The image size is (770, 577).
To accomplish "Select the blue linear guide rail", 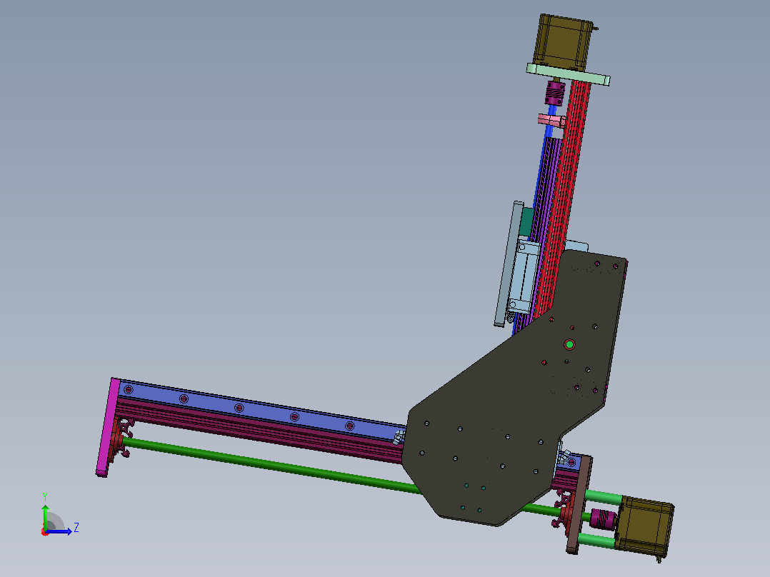I will click(260, 405).
